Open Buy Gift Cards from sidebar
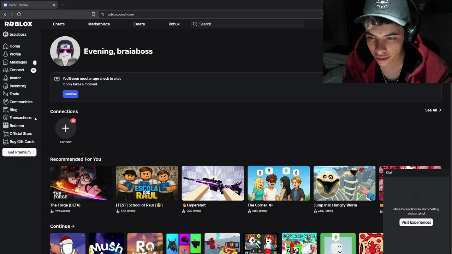This screenshot has height=254, width=452. pyautogui.click(x=22, y=141)
